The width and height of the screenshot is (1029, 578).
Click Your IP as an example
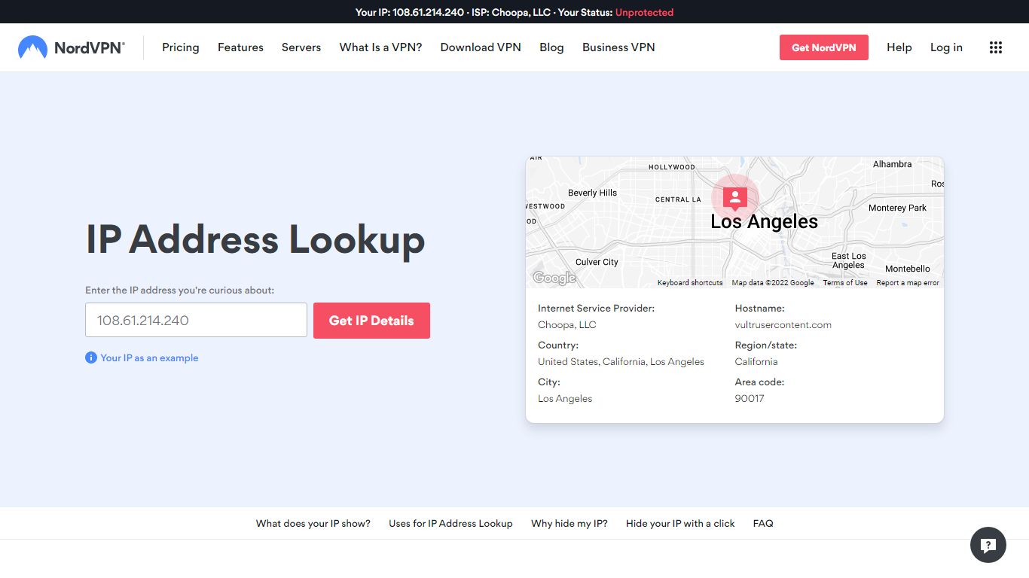(x=149, y=358)
